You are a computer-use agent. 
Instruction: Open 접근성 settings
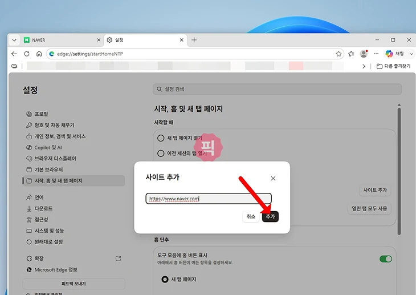(x=74, y=220)
